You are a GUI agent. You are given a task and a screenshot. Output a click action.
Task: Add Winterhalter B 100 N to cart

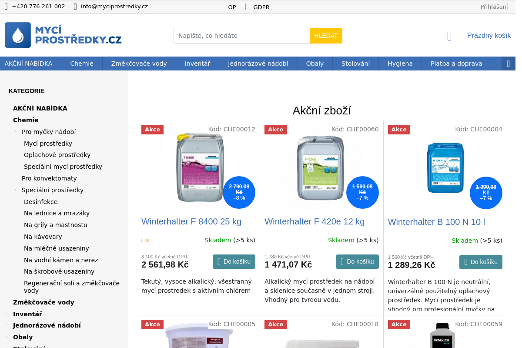click(481, 262)
